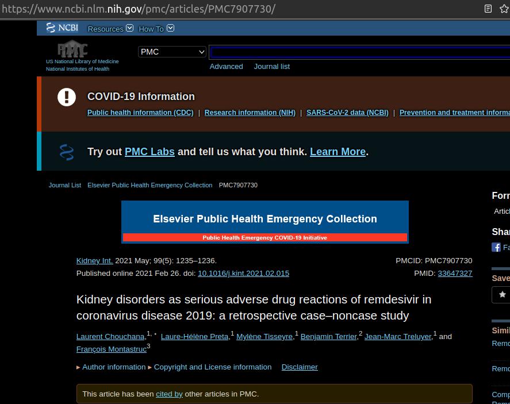Click the COVID-19 exclamation alert icon
Viewport: 510px width, 404px height.
tap(67, 97)
